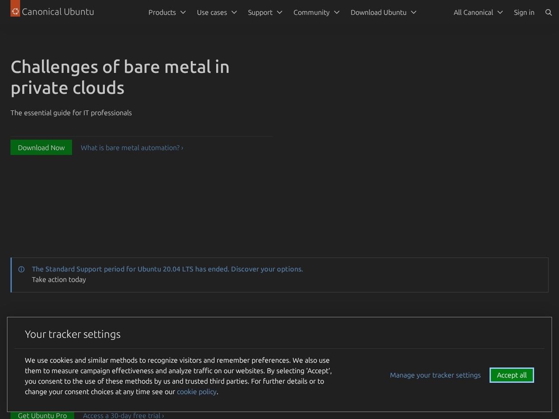This screenshot has width=559, height=419.
Task: Click the info icon in the support notice
Action: tap(21, 269)
